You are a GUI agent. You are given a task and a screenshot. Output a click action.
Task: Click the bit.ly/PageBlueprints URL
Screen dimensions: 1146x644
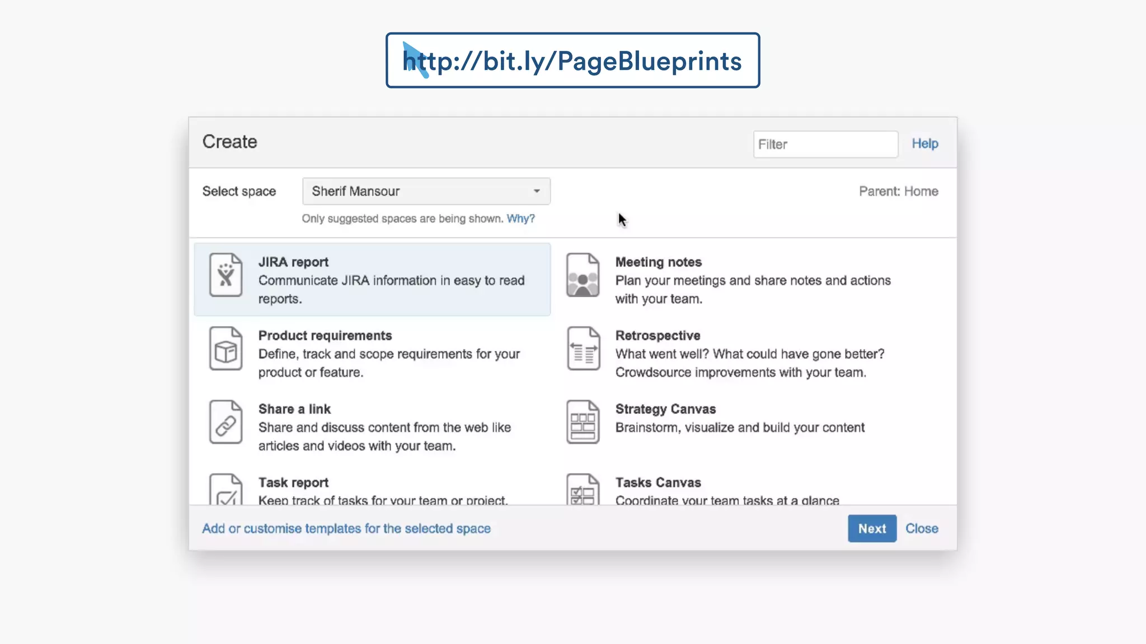point(572,60)
